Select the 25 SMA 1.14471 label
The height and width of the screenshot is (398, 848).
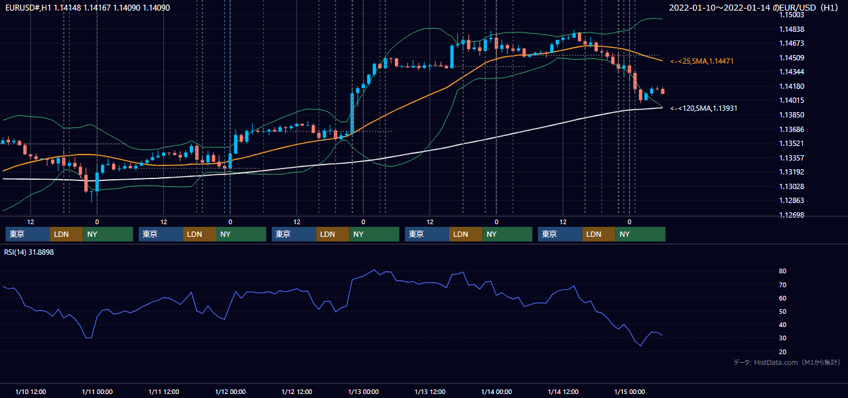[703, 61]
